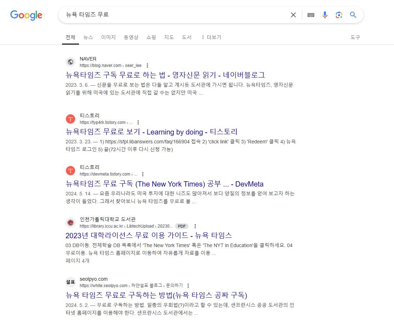Open the 동영상 tab
Image resolution: width=394 pixels, height=320 pixels.
[x=131, y=38]
